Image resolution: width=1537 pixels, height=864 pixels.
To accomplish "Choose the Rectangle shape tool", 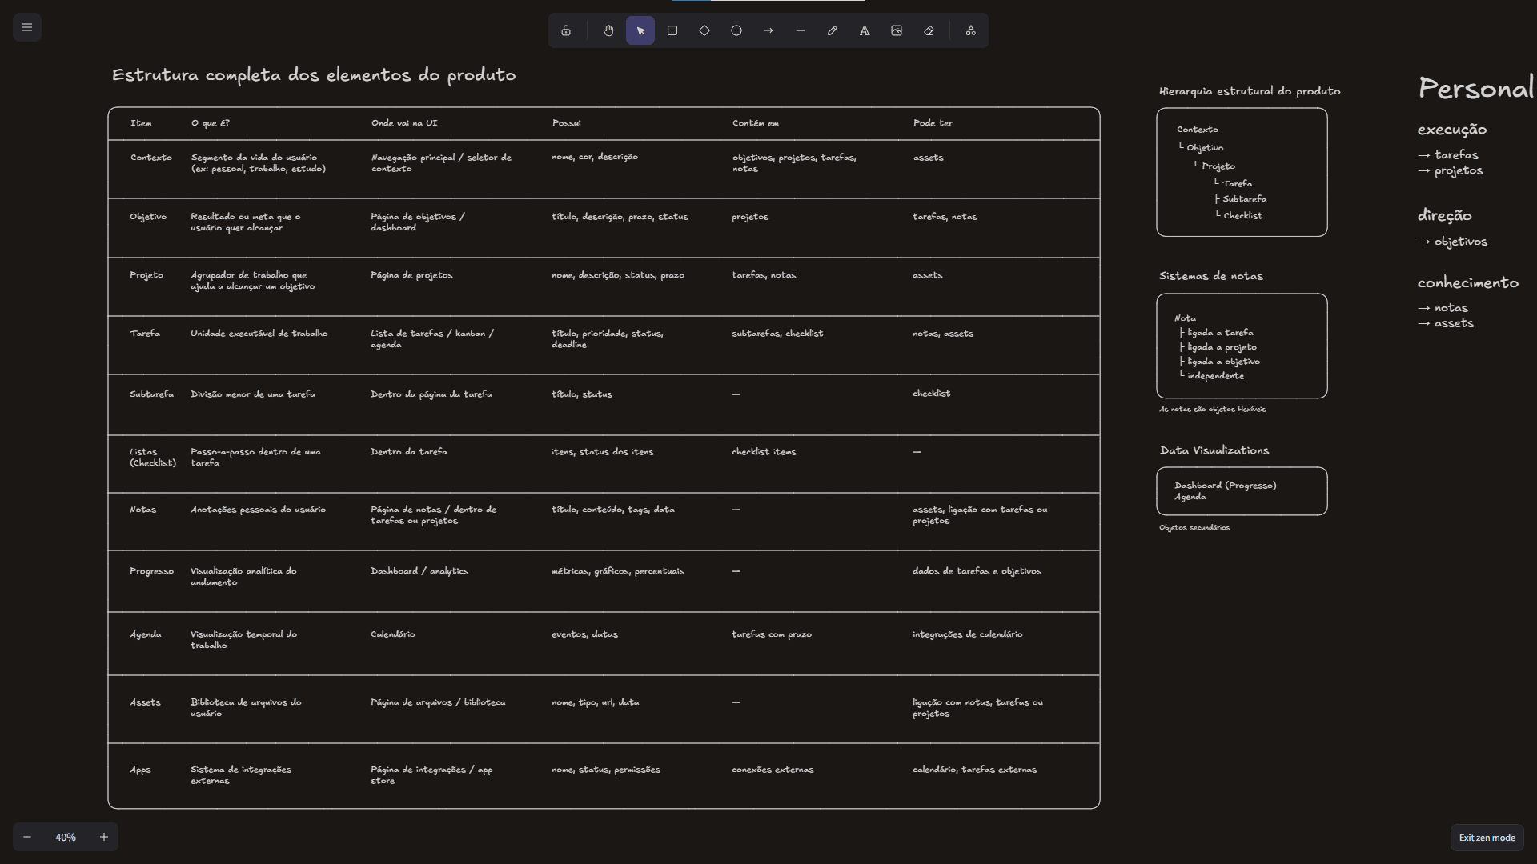I will click(x=672, y=30).
